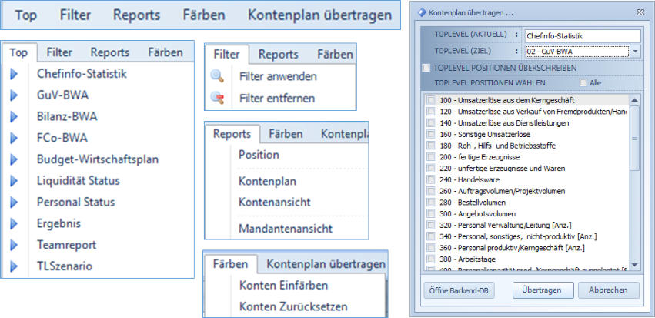Open the Kontenplan menu entry under Reports
The width and height of the screenshot is (655, 318).
point(267,181)
